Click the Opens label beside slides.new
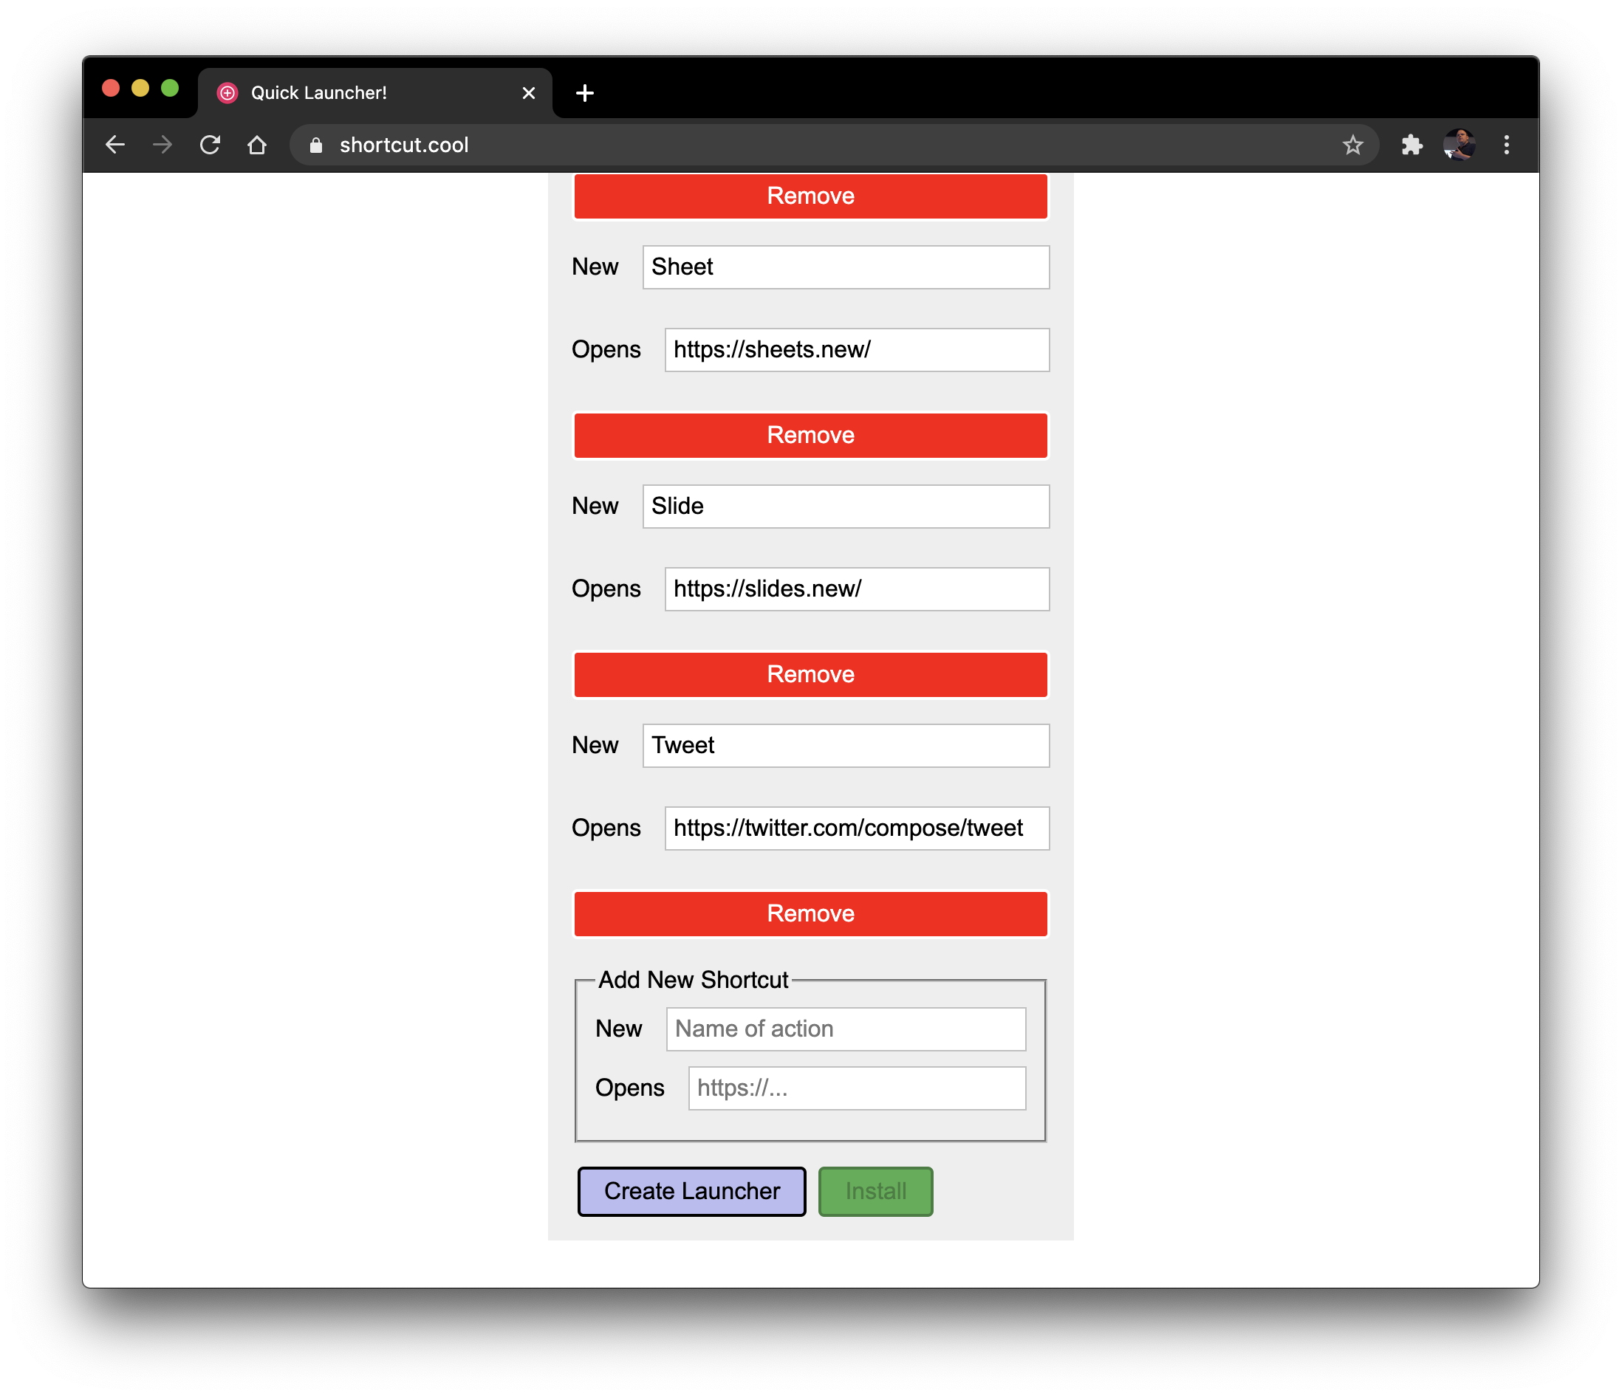This screenshot has height=1397, width=1622. [606, 589]
